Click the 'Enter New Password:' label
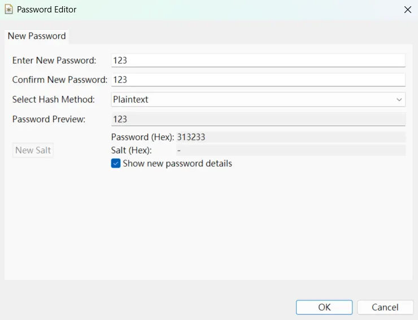Image resolution: width=418 pixels, height=320 pixels. click(54, 60)
